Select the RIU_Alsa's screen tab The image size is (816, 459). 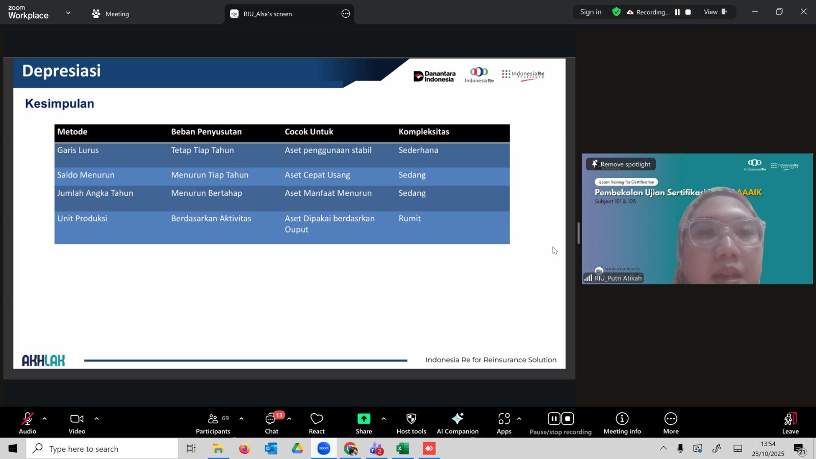tap(268, 14)
